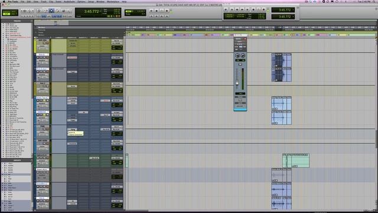Click the horizontal zoom in button
Viewport: 378px width, 213px height.
coord(33,11)
